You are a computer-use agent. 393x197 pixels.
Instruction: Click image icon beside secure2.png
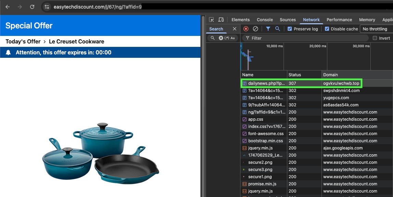244,162
